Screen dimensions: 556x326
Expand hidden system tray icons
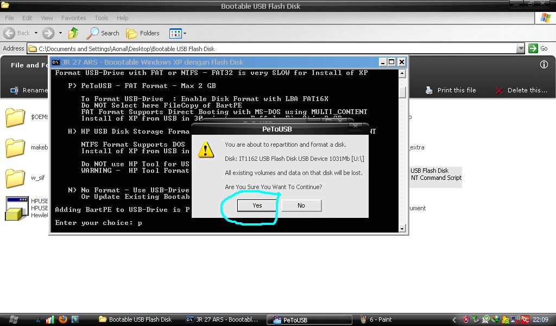click(454, 319)
